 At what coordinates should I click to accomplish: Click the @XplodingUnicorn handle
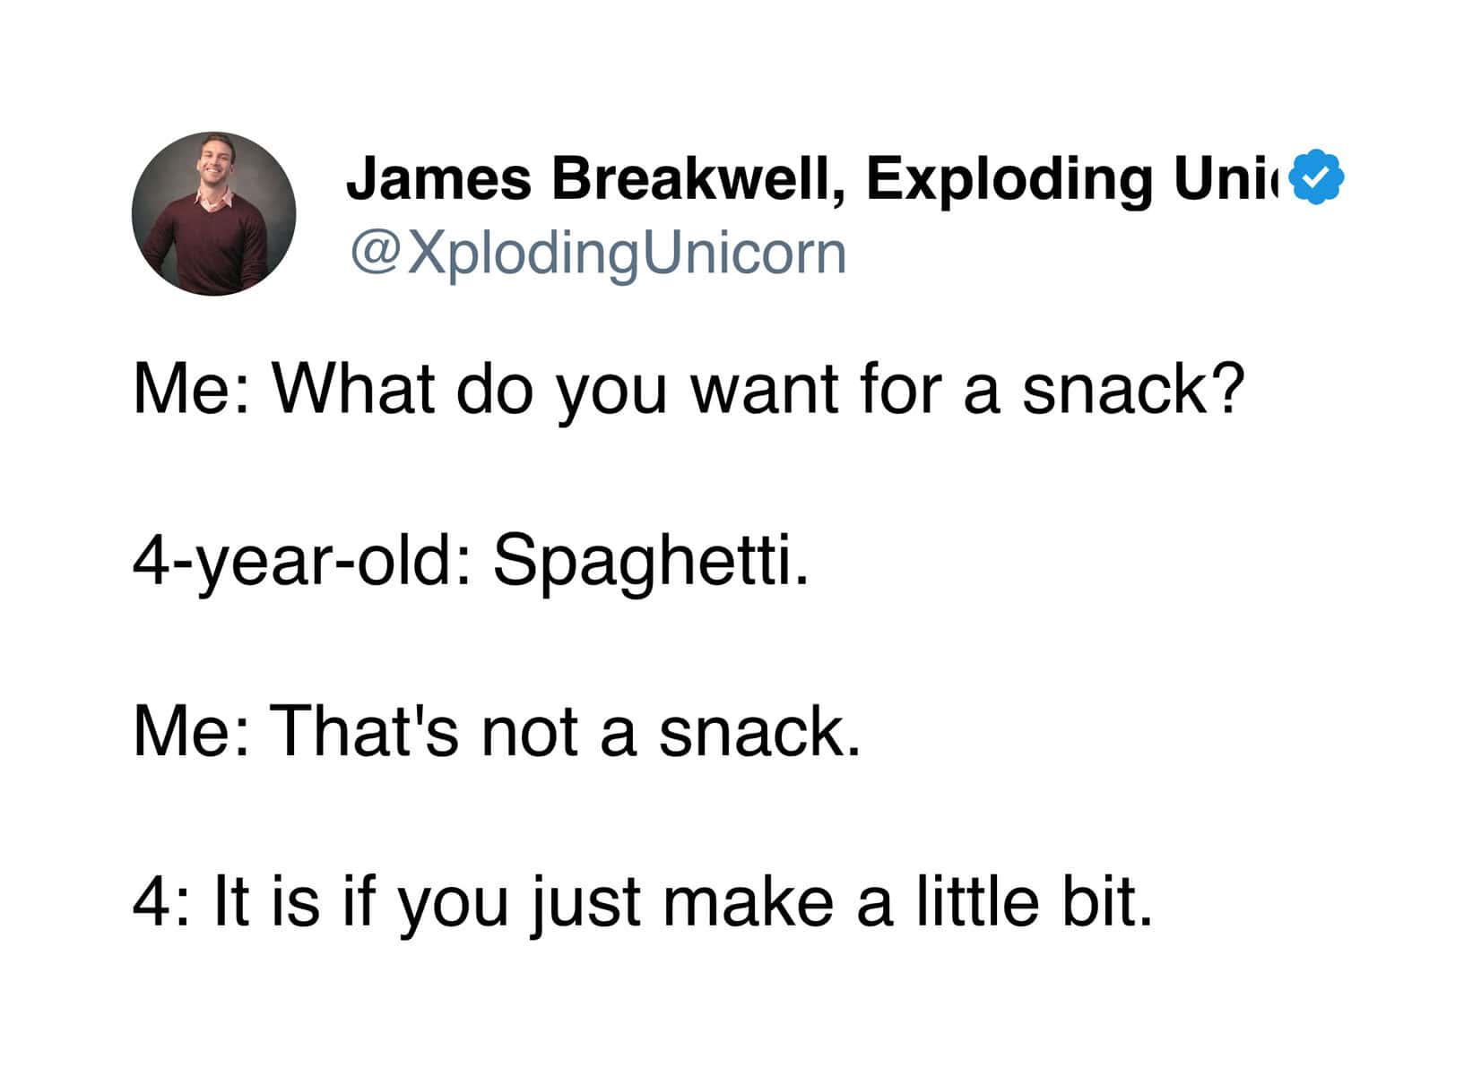(x=599, y=254)
